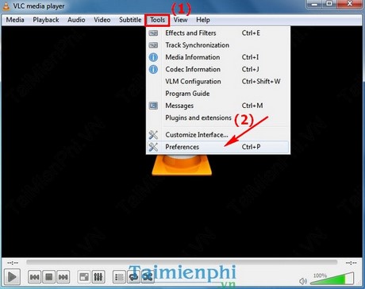Click the Codec Information blue info icon
This screenshot has height=289, width=365.
coord(153,69)
